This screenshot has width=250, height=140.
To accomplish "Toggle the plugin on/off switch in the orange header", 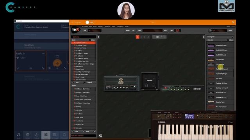I will point(90,23).
